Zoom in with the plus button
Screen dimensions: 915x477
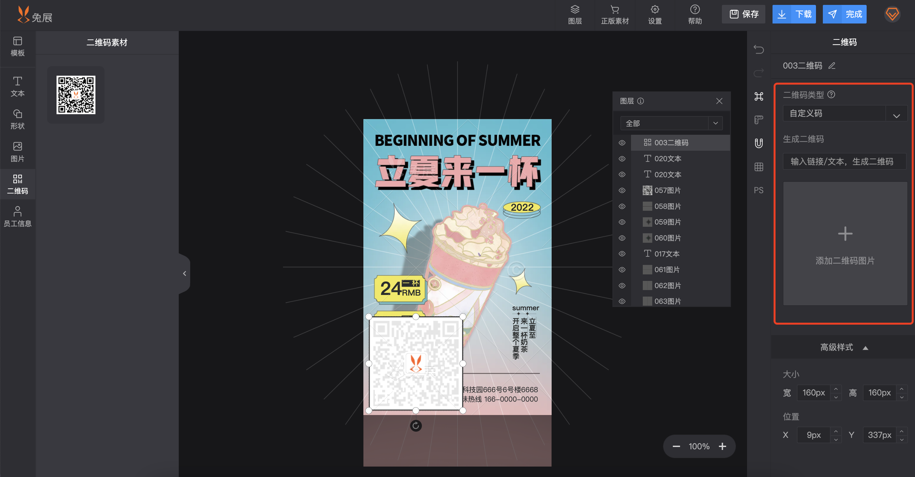723,447
